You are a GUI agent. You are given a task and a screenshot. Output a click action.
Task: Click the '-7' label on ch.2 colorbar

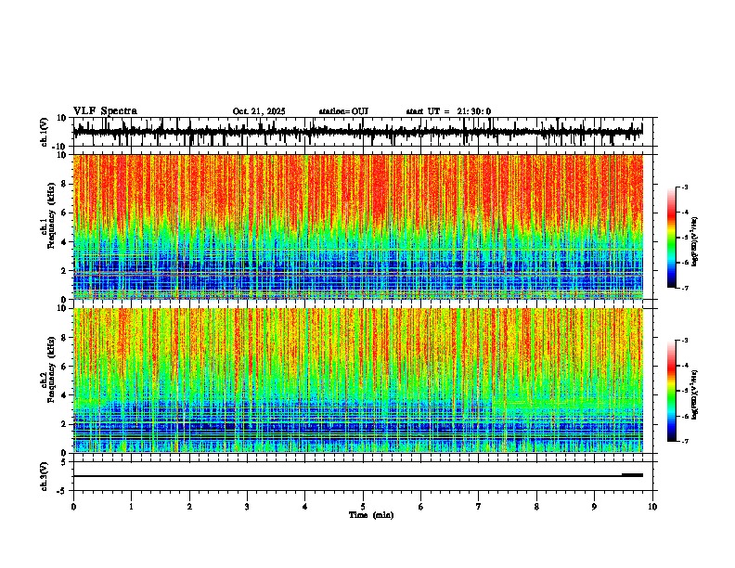[685, 441]
